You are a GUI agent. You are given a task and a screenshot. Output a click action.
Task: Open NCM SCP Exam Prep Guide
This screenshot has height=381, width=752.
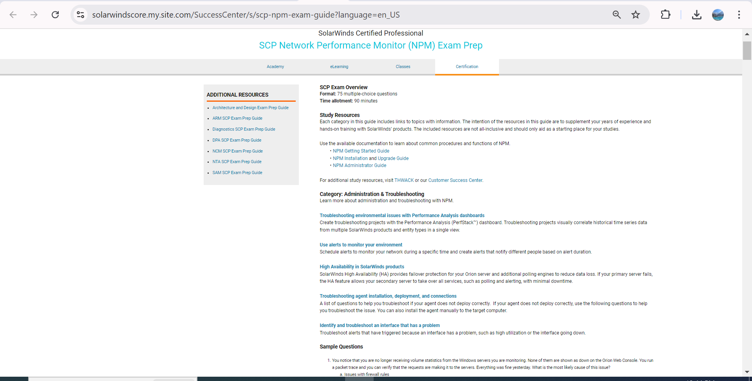point(238,151)
